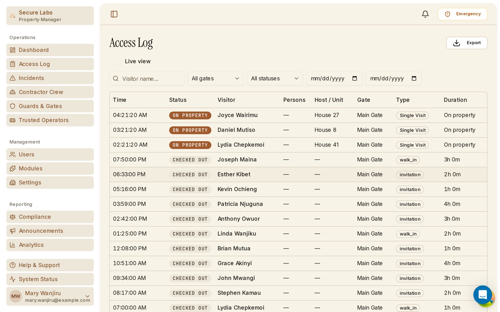Click the Contractor Crew hard hat icon
The height and width of the screenshot is (312, 500).
12,92
